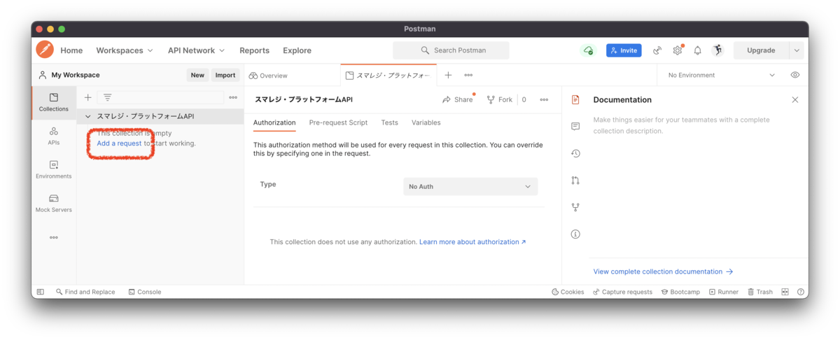Open the API Network dropdown
This screenshot has height=340, width=840.
point(197,50)
